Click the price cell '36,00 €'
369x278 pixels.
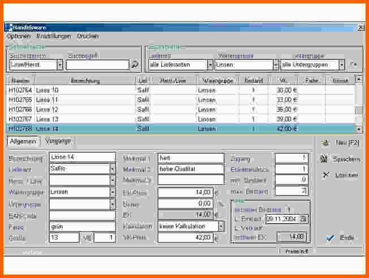pyautogui.click(x=286, y=110)
